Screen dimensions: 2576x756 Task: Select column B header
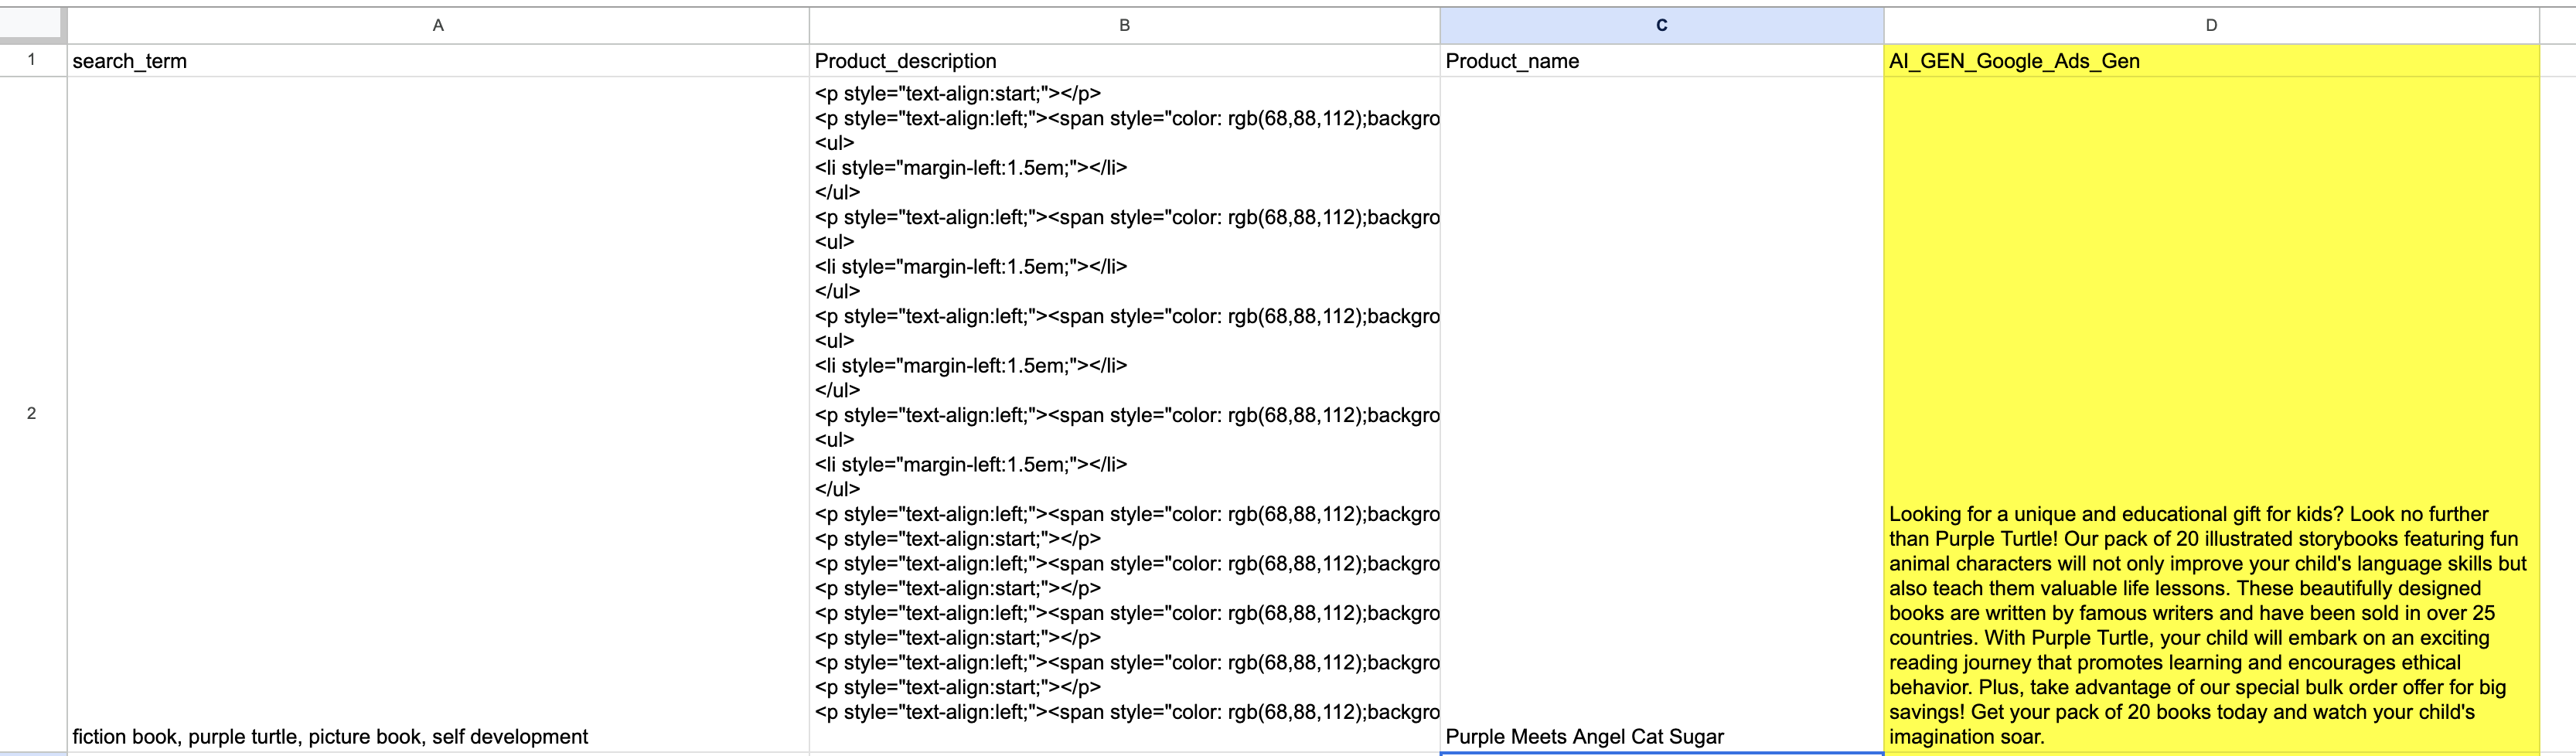coord(1124,25)
